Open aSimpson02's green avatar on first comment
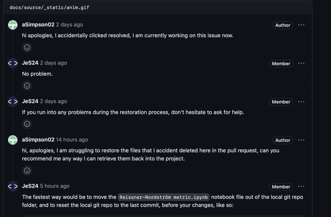The height and width of the screenshot is (217, 331). tap(13, 25)
